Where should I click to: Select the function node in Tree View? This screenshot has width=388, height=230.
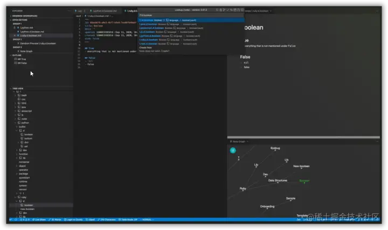click(24, 154)
